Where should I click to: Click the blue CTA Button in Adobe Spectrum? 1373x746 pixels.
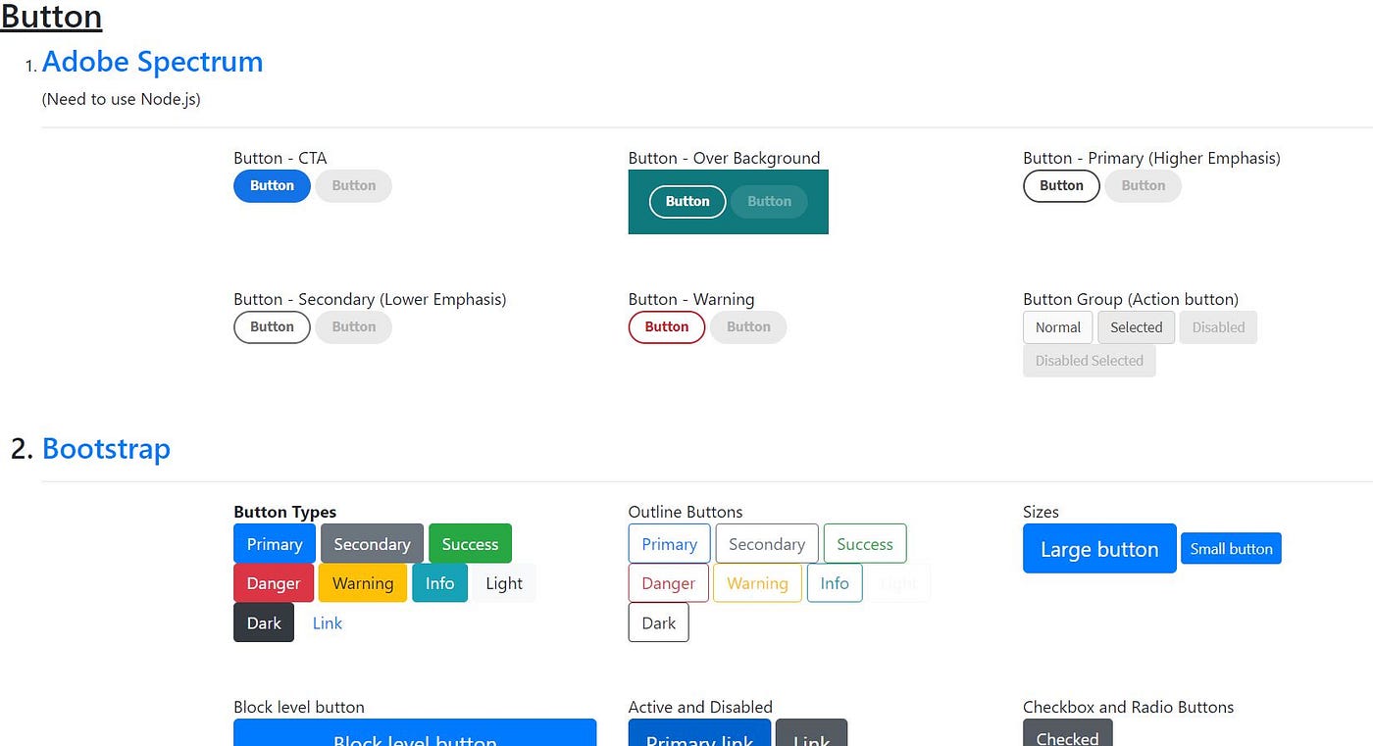[x=272, y=185]
